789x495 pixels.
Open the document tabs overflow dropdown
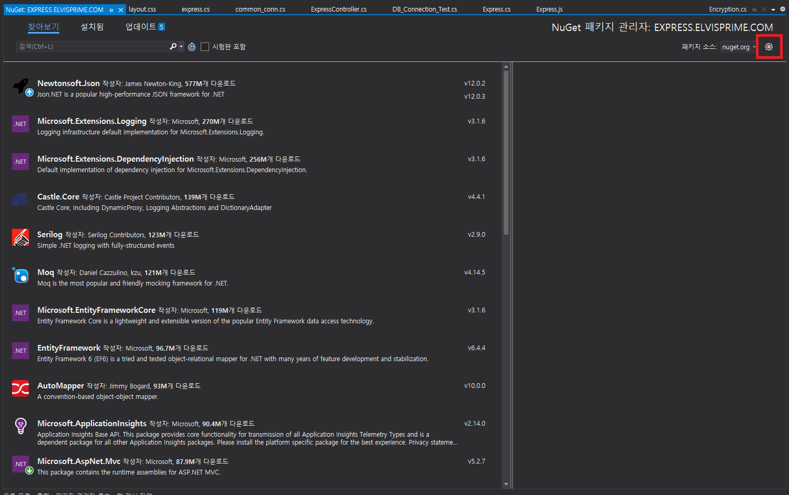tap(773, 9)
